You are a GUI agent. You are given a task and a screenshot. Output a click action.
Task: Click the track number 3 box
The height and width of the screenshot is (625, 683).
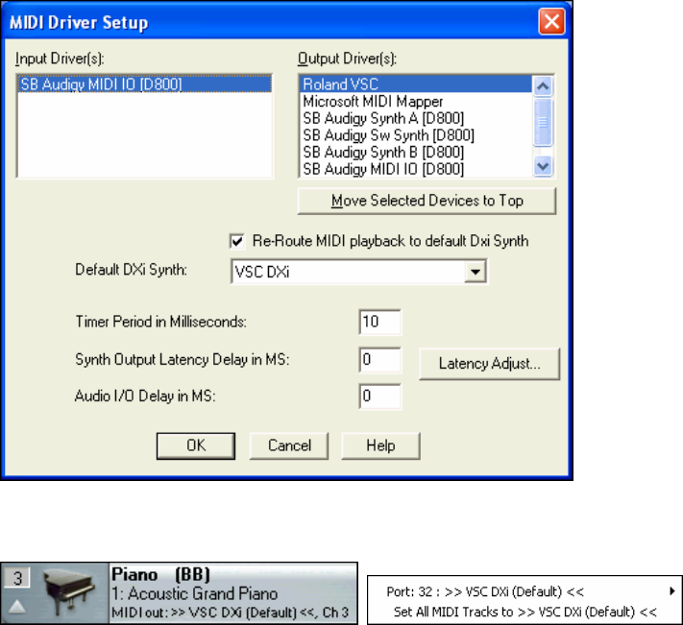click(x=17, y=578)
